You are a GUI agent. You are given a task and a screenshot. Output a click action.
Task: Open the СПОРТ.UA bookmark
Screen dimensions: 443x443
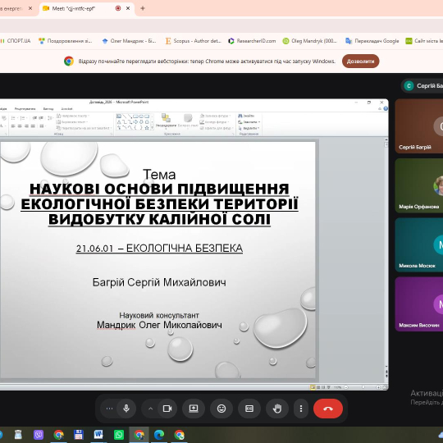16,41
